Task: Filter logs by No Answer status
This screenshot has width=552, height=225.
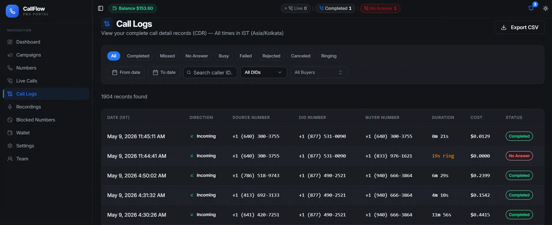Action: coord(197,56)
